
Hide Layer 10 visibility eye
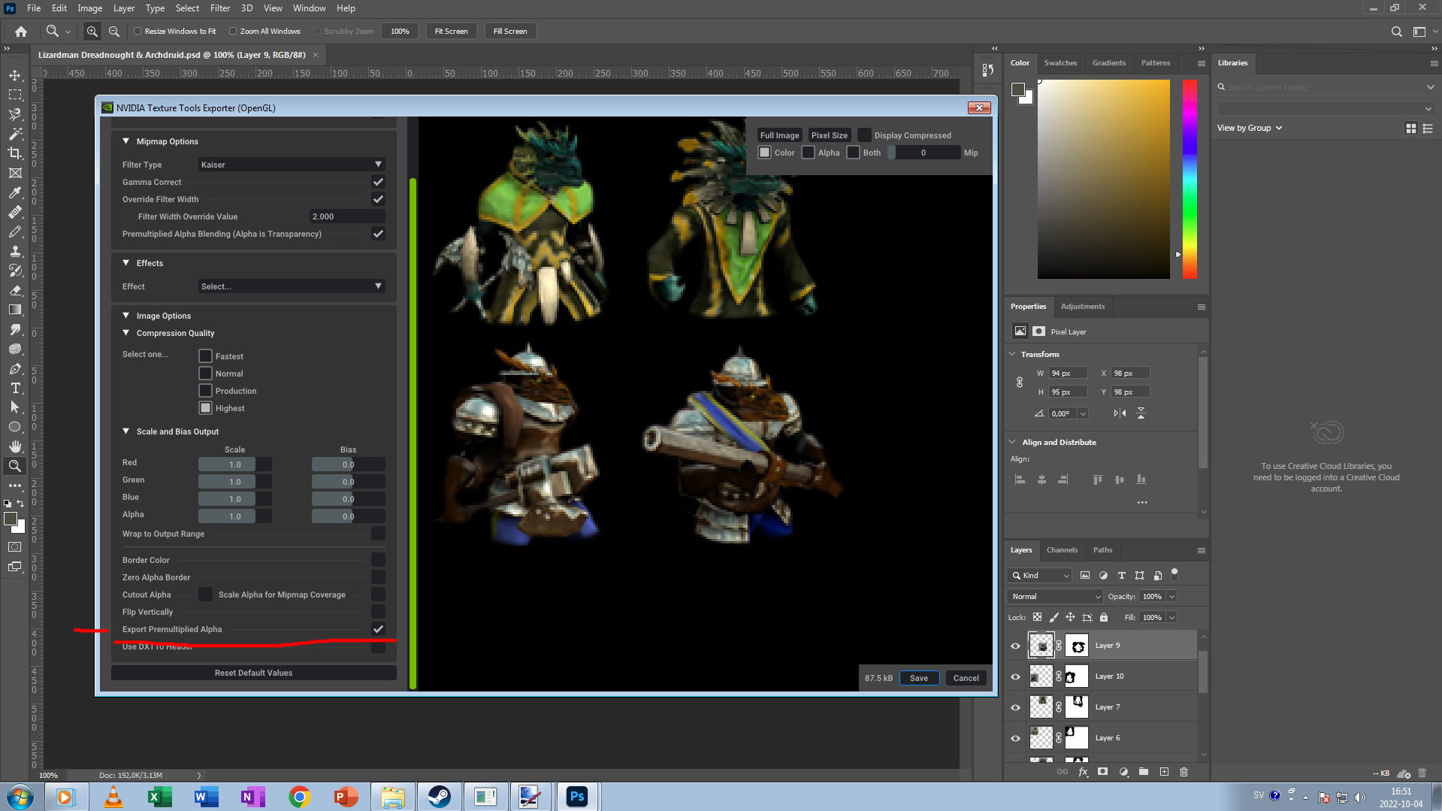click(1015, 676)
